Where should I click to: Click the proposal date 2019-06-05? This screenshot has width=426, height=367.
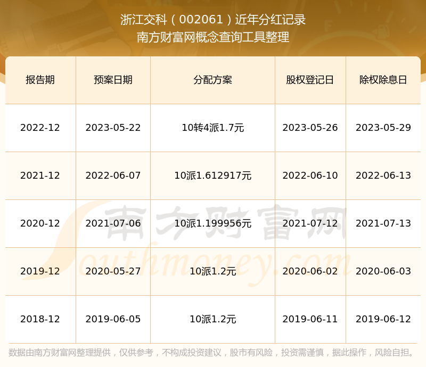click(113, 319)
